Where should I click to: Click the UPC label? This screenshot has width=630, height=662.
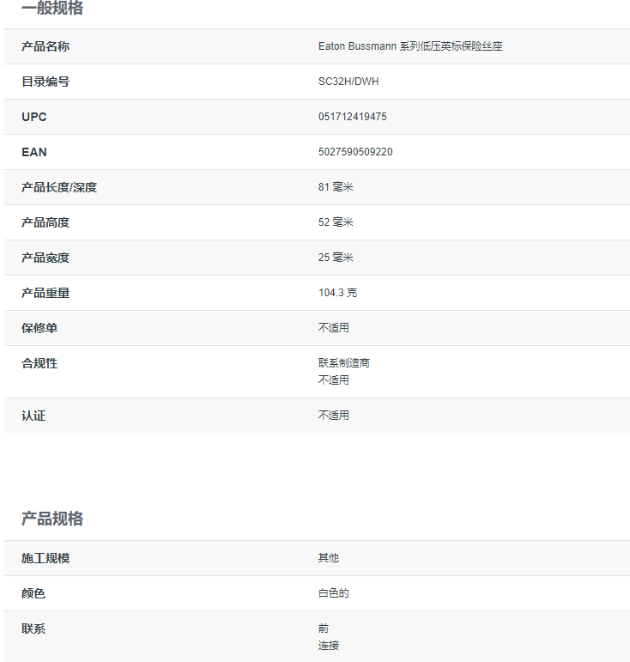coord(34,117)
